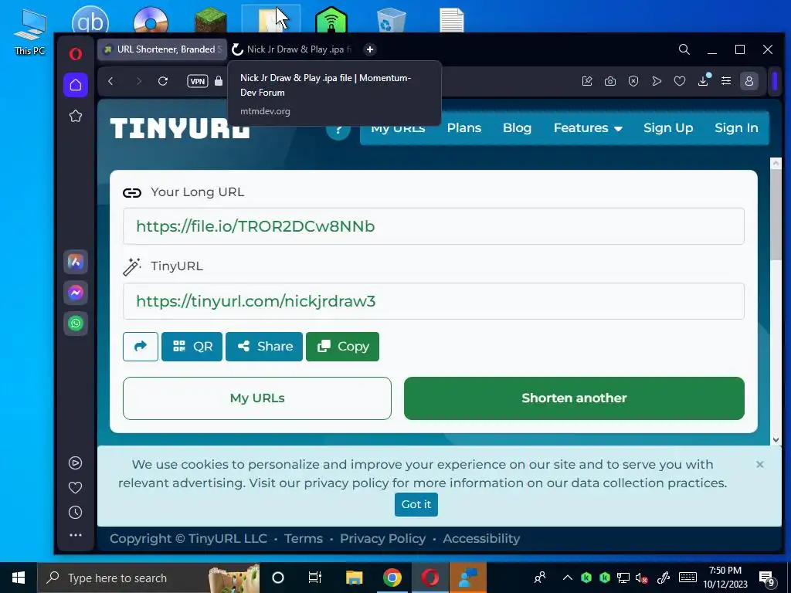Viewport: 791px width, 593px height.
Task: Click the edit page pencil icon in toolbar
Action: (x=587, y=81)
